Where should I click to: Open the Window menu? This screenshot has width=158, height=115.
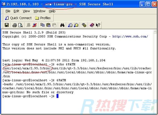pyautogui.click(x=39, y=11)
